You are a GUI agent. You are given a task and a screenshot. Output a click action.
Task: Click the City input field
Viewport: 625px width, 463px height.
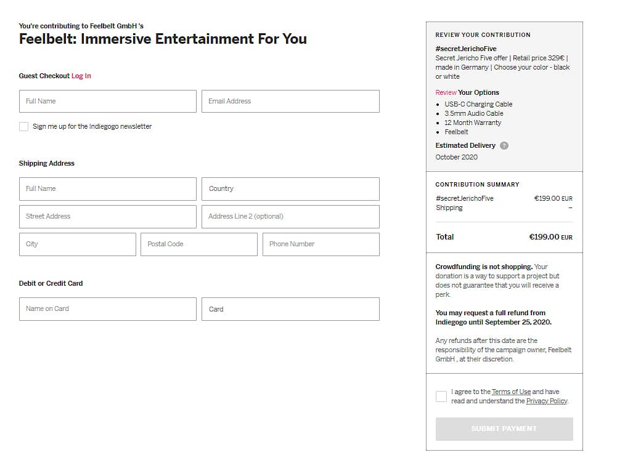[x=77, y=244]
